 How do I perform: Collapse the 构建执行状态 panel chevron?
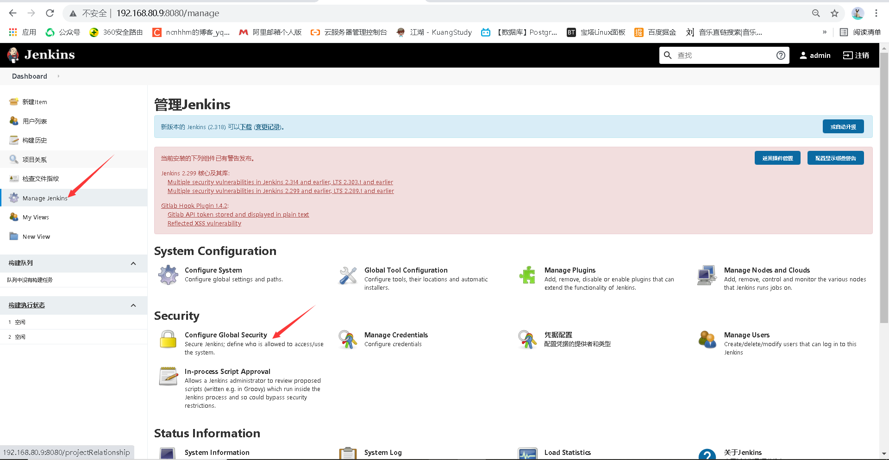[133, 305]
